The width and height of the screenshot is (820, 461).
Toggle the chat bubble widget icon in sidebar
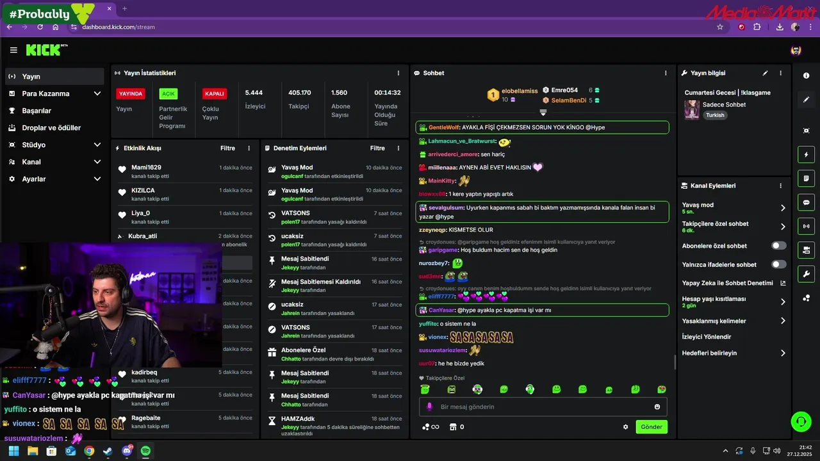pos(806,202)
